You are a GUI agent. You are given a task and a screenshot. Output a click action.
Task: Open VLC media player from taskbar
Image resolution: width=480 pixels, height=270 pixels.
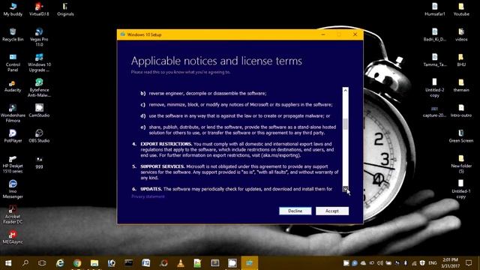pyautogui.click(x=181, y=263)
